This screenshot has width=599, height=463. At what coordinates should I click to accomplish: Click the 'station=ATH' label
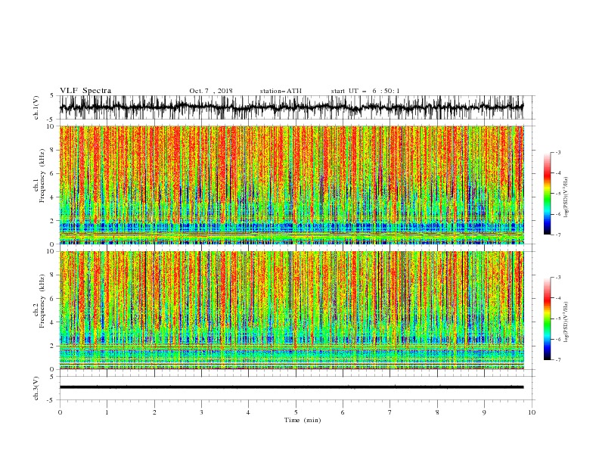click(281, 91)
